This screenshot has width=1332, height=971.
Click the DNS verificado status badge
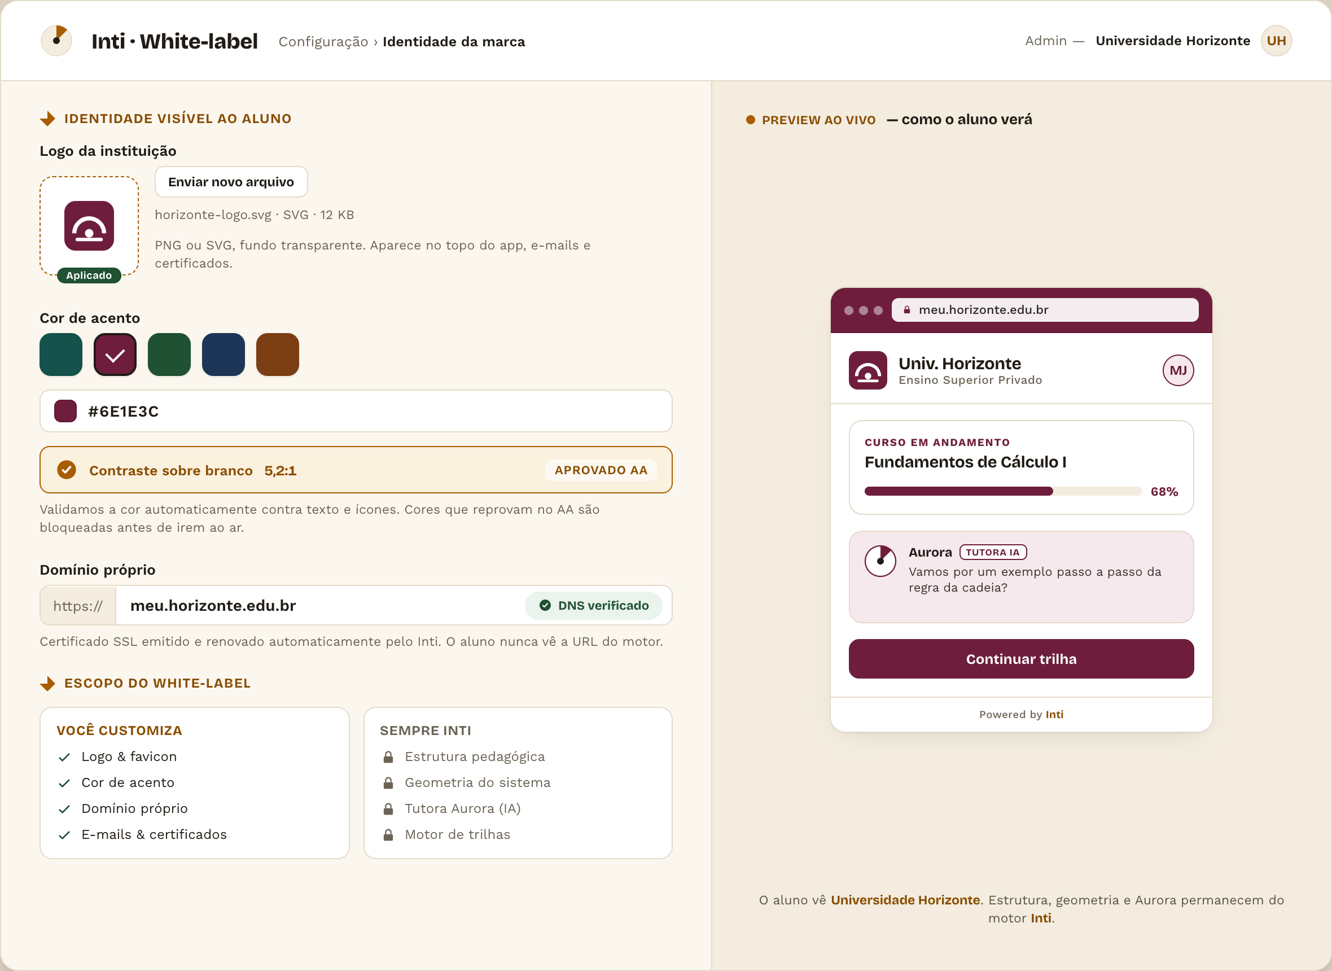pyautogui.click(x=593, y=605)
